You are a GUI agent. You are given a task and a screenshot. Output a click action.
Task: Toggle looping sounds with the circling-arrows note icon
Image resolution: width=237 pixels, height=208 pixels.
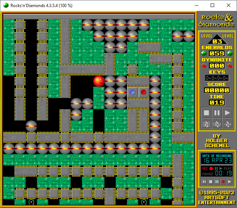(x=217, y=124)
